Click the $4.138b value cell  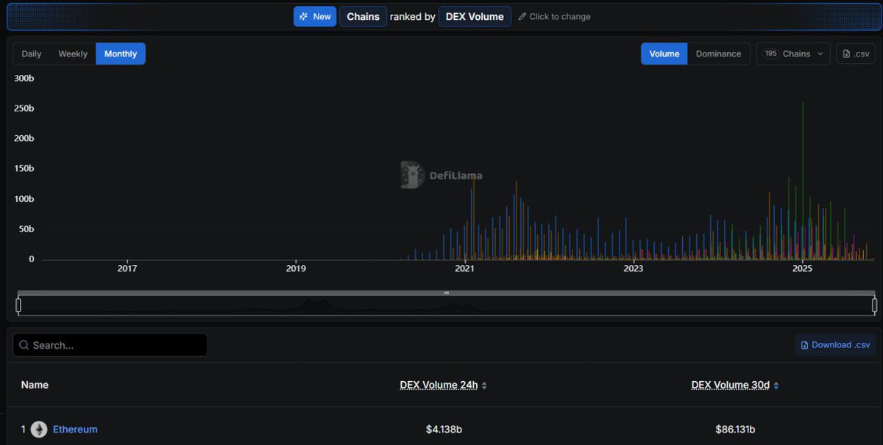coord(444,430)
